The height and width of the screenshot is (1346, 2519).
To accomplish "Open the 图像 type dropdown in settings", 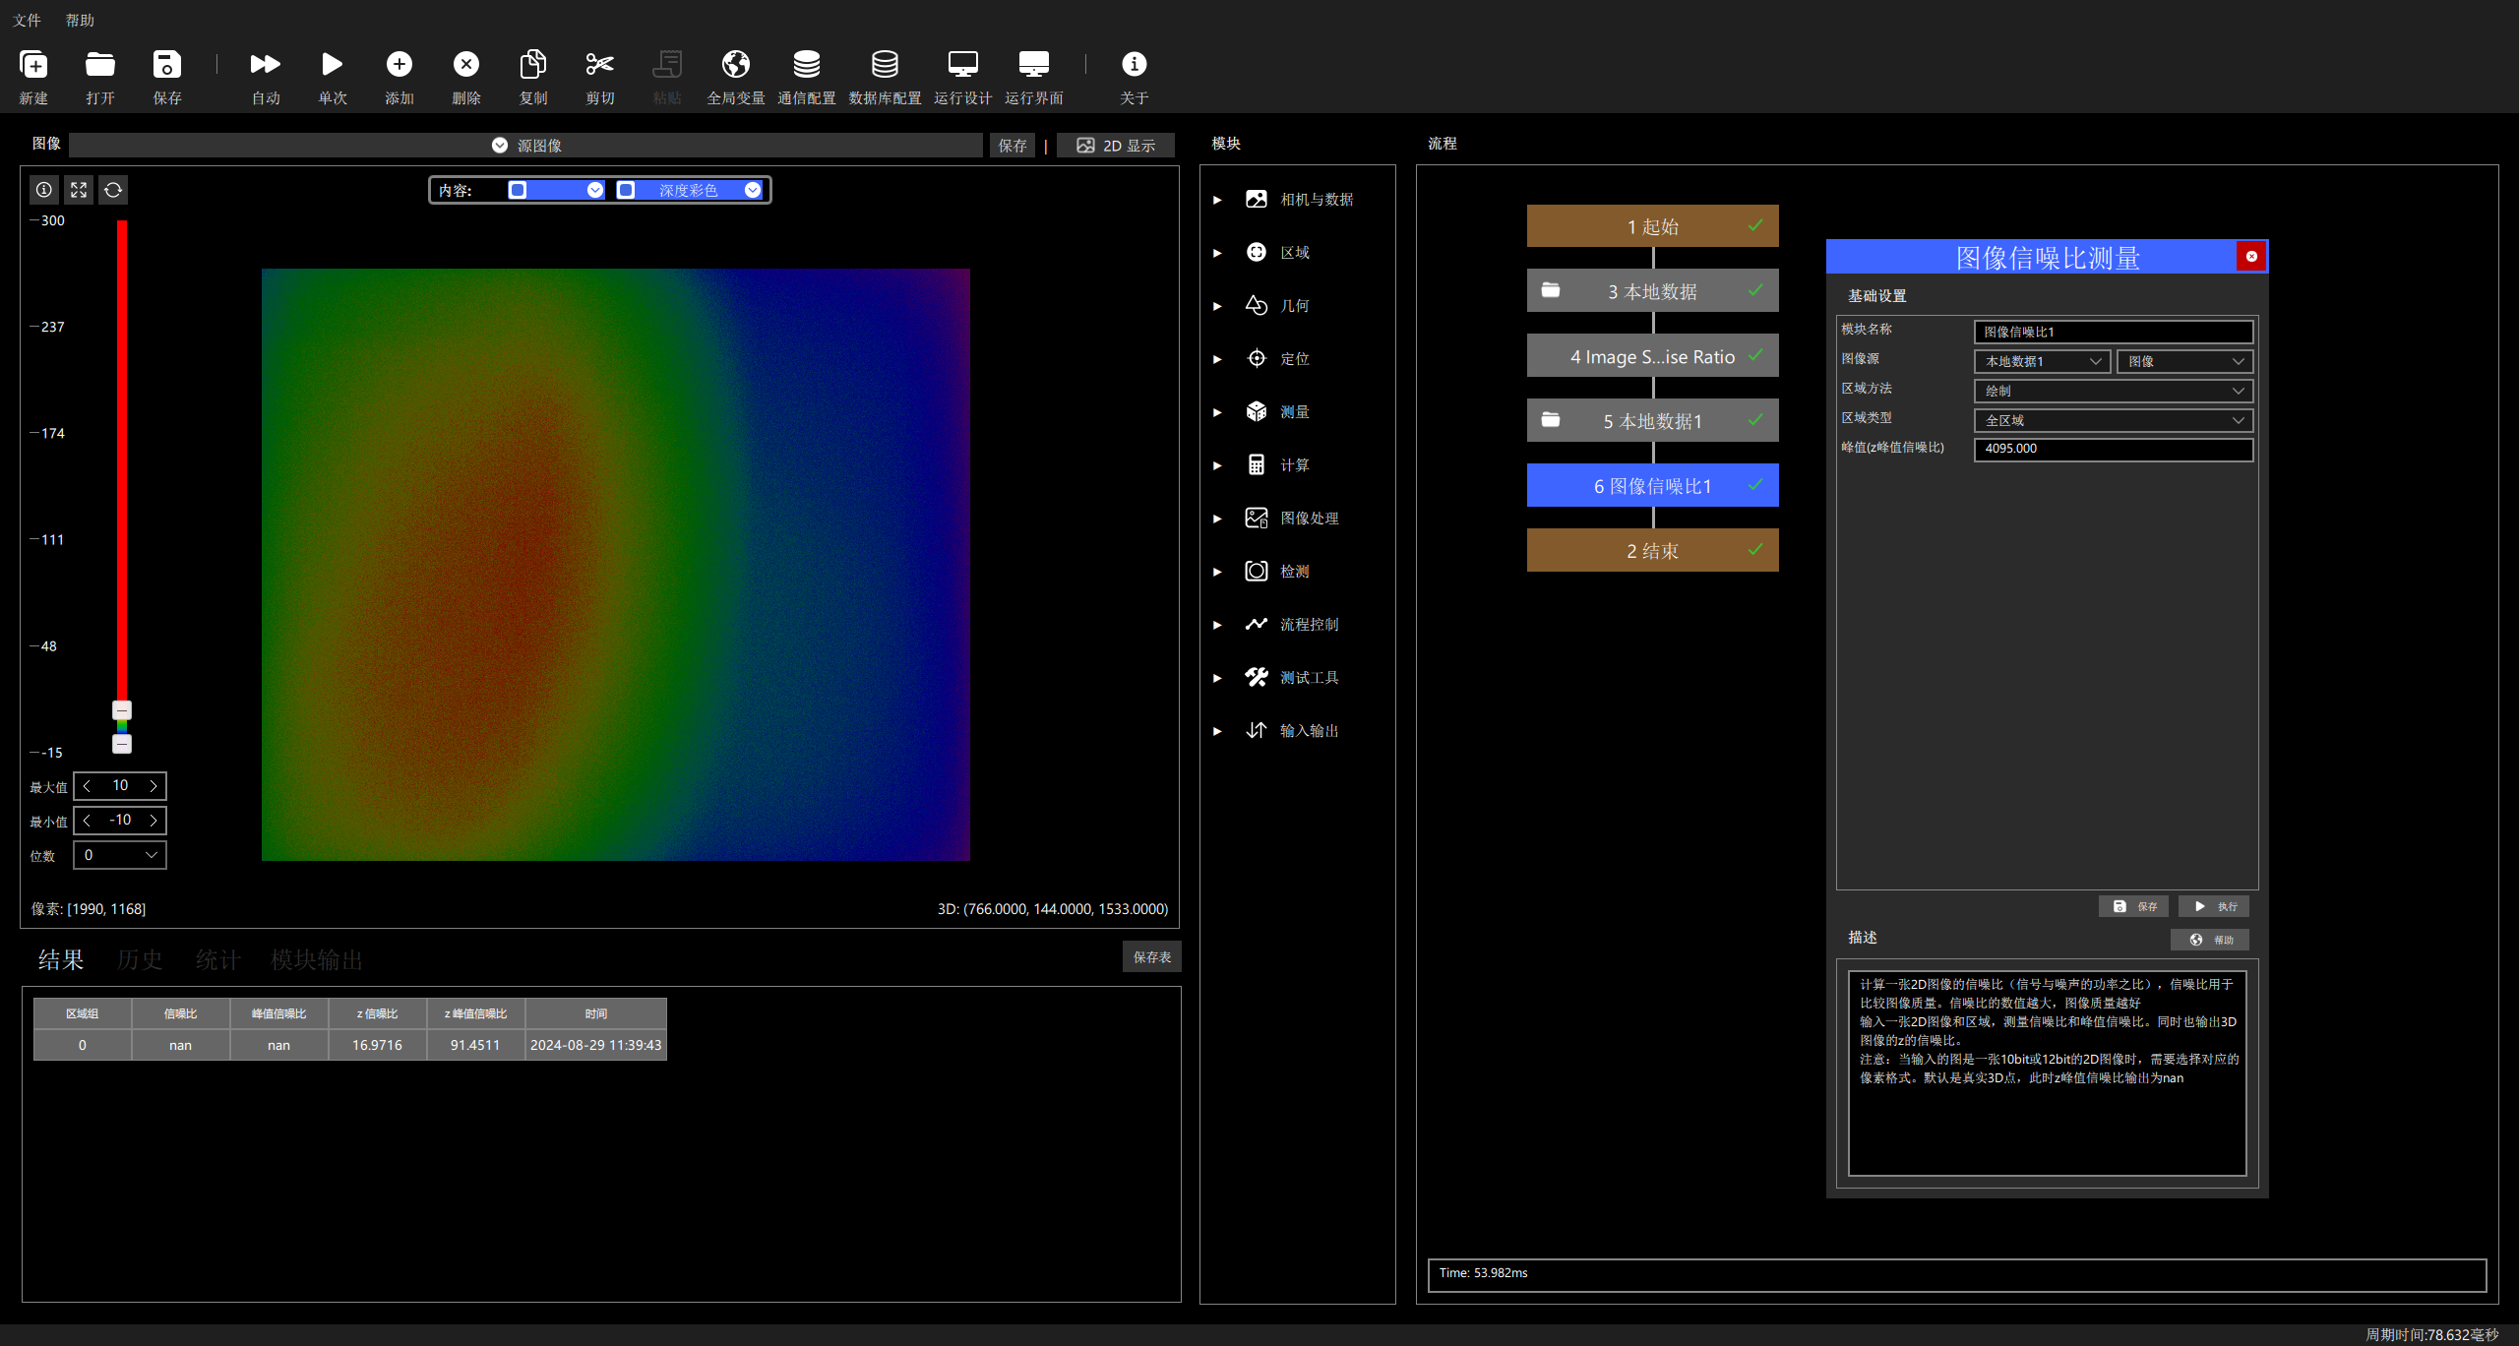I will click(x=2184, y=361).
